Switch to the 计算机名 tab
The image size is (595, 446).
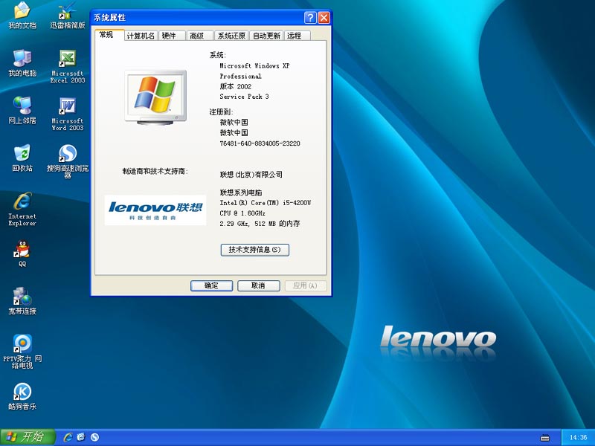pyautogui.click(x=141, y=36)
